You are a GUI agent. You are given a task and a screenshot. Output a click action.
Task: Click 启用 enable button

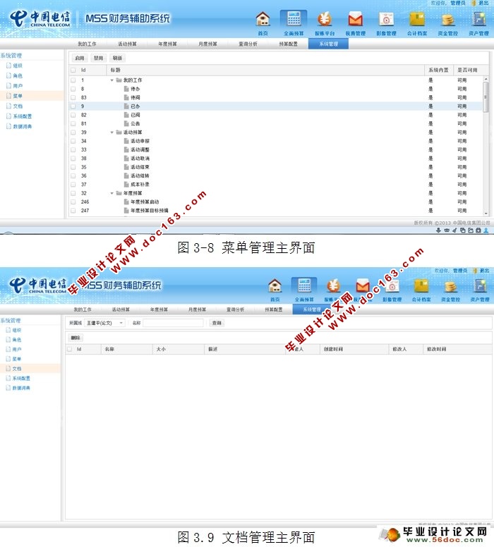pos(80,58)
